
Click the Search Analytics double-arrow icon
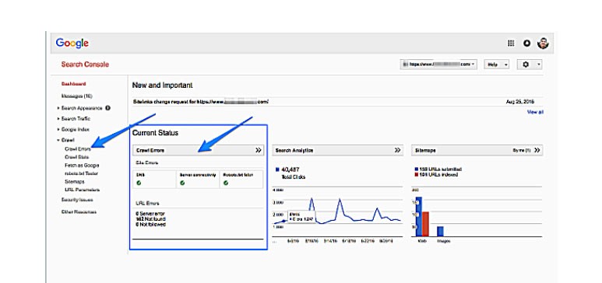coord(397,150)
